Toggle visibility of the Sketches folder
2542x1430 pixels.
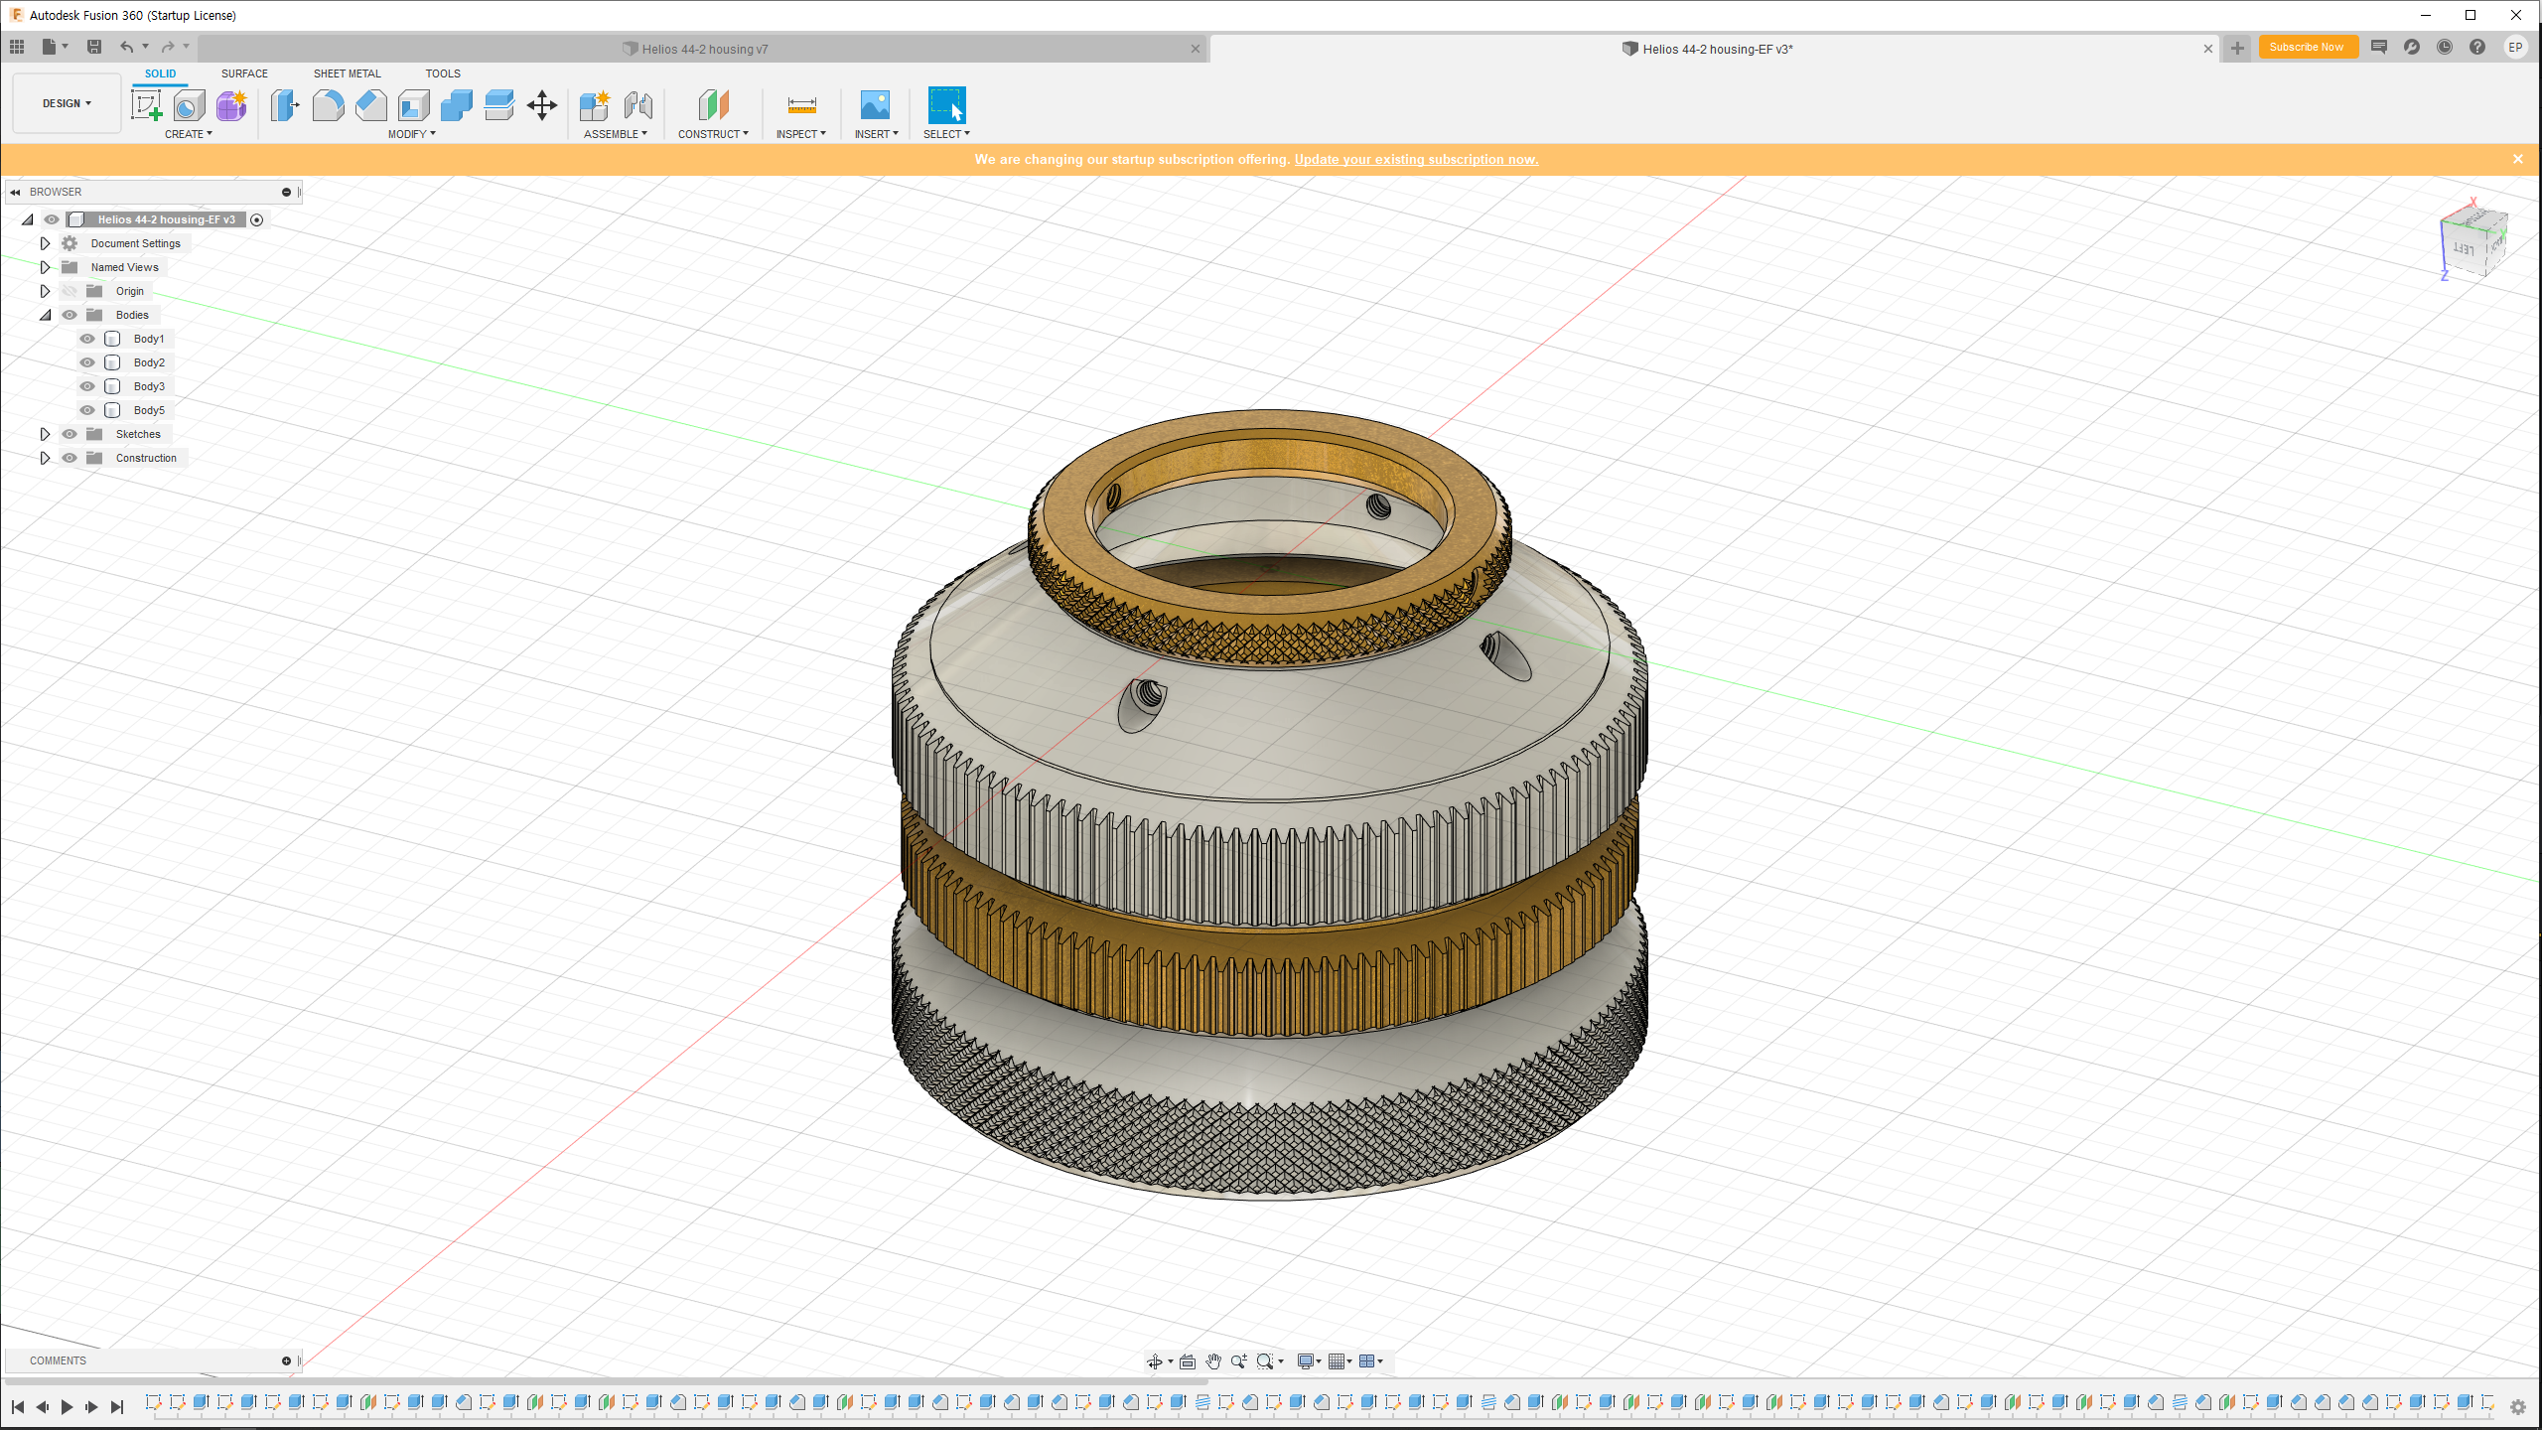point(70,434)
